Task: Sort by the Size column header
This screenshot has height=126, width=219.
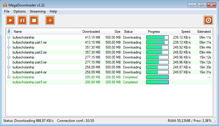Action: click(112, 32)
